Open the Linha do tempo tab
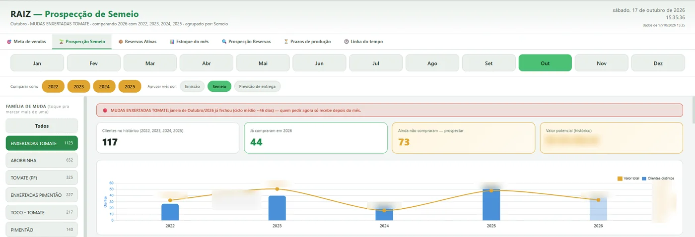The image size is (695, 237). click(x=363, y=42)
